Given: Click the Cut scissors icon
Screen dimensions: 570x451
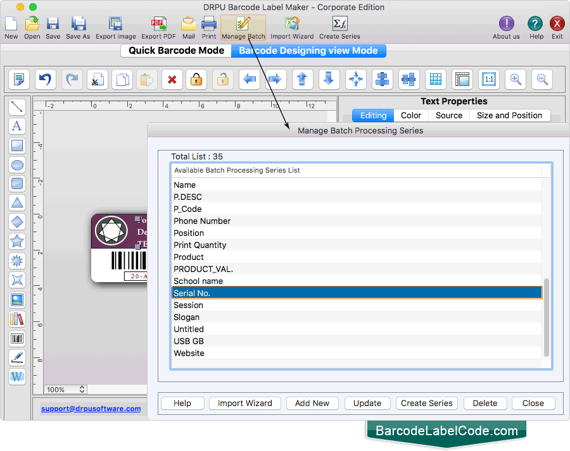Looking at the screenshot, I should pyautogui.click(x=98, y=79).
